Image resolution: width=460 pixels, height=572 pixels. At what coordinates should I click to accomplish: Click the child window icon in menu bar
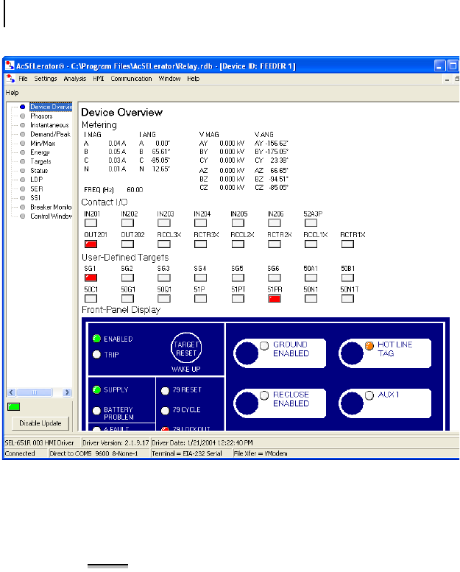[10, 79]
